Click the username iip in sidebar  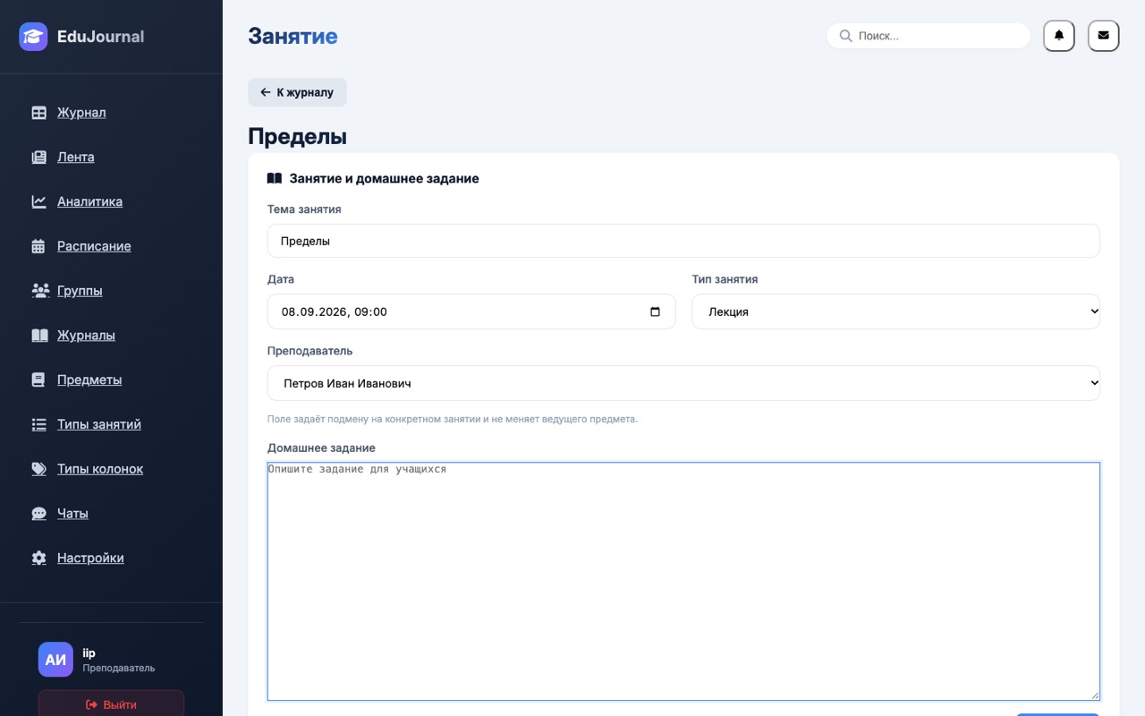click(x=89, y=653)
